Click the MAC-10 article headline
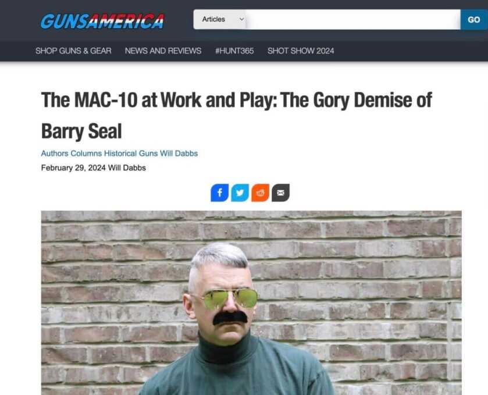The image size is (488, 395). click(237, 115)
